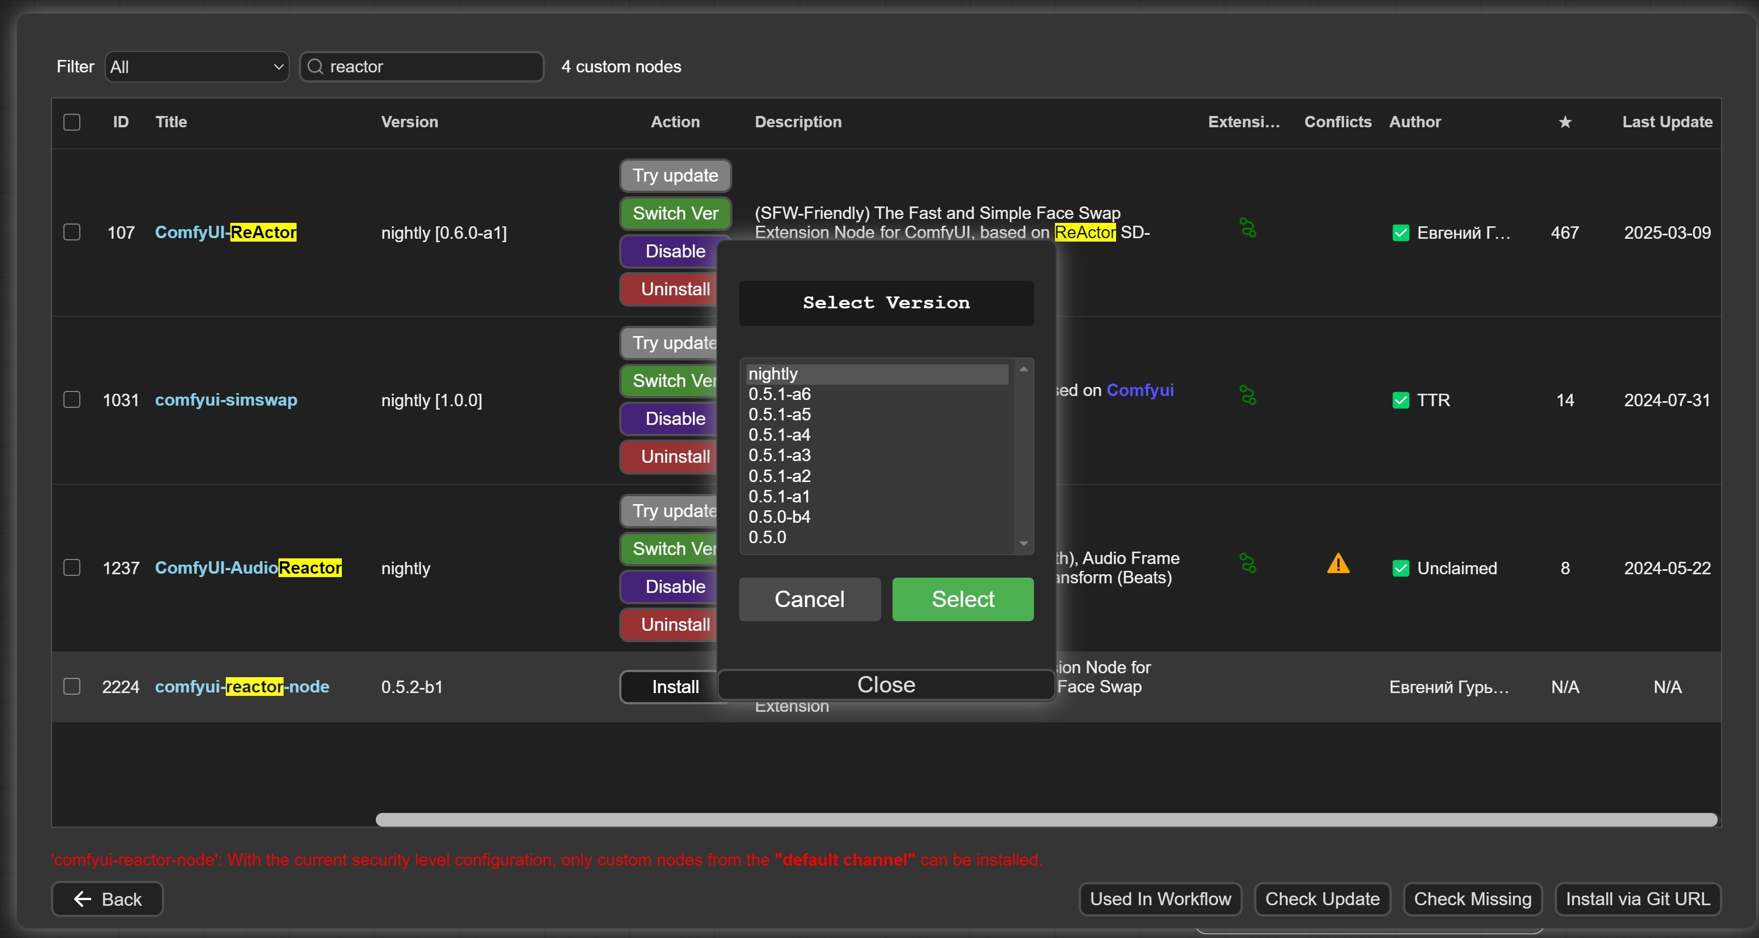Screen dimensions: 1759x938
Task: Select version 0.5.1-a3 in the list
Action: (877, 455)
